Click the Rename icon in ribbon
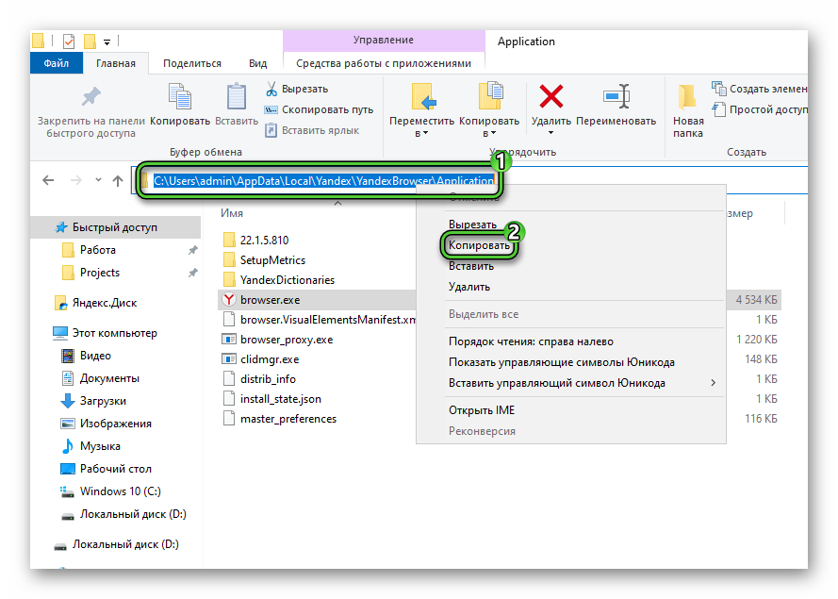Viewport: 838px width, 599px height. (616, 97)
